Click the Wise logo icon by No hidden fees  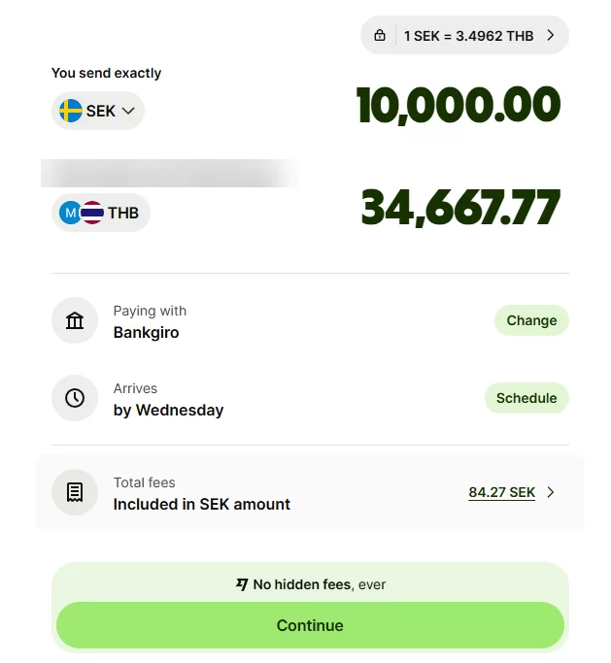[x=242, y=584]
